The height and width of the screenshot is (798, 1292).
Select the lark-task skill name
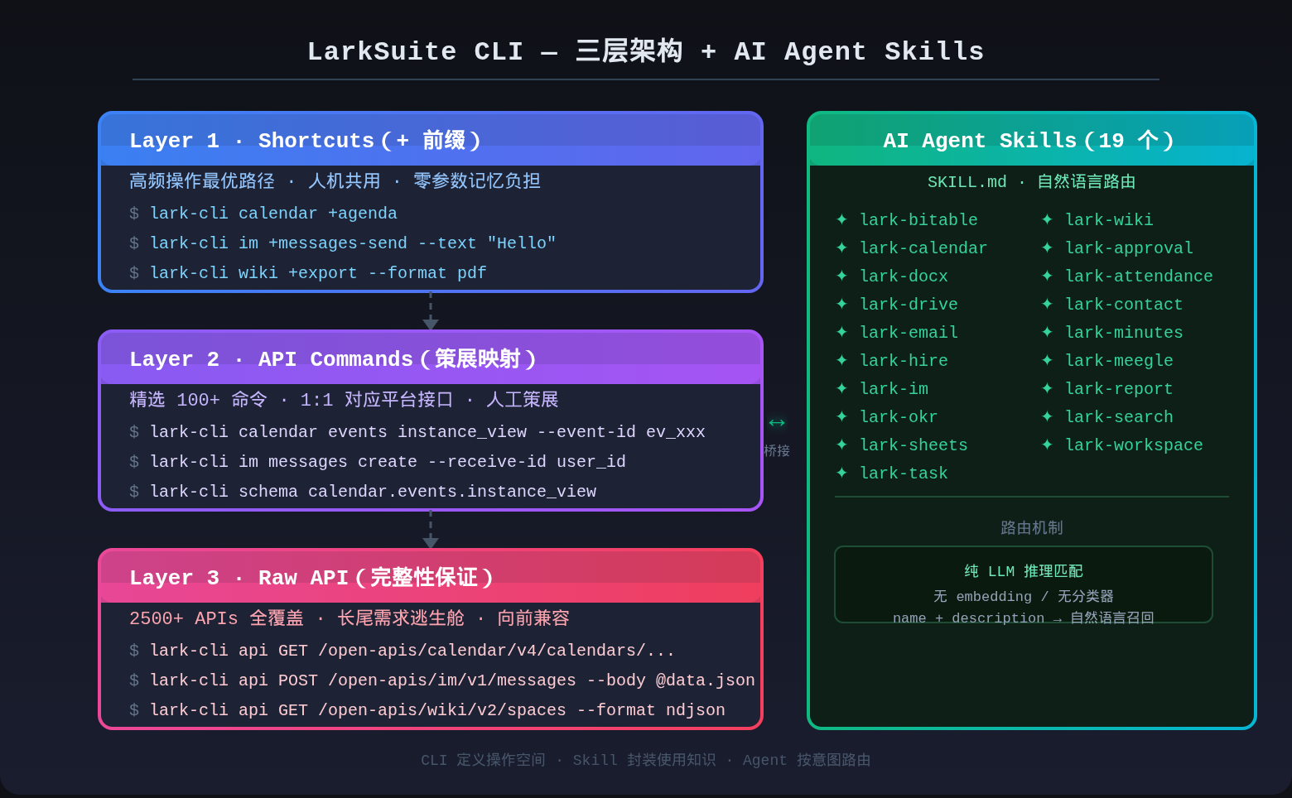click(904, 474)
